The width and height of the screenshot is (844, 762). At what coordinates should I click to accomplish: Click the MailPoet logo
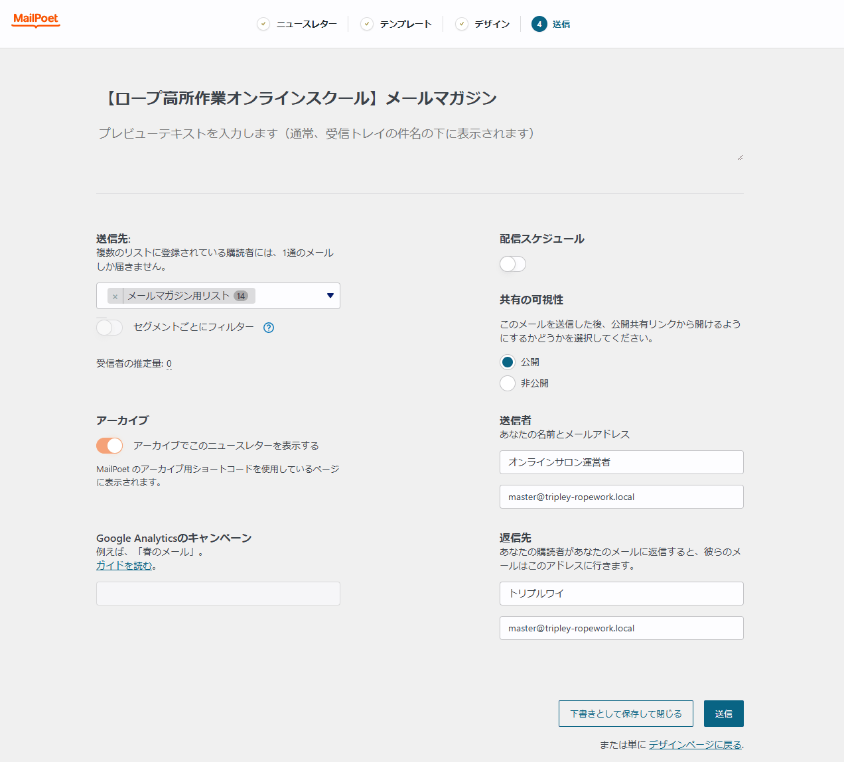(x=36, y=20)
